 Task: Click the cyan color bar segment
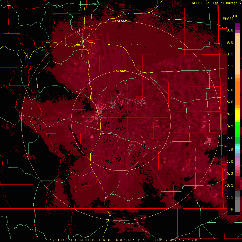(x=237, y=148)
